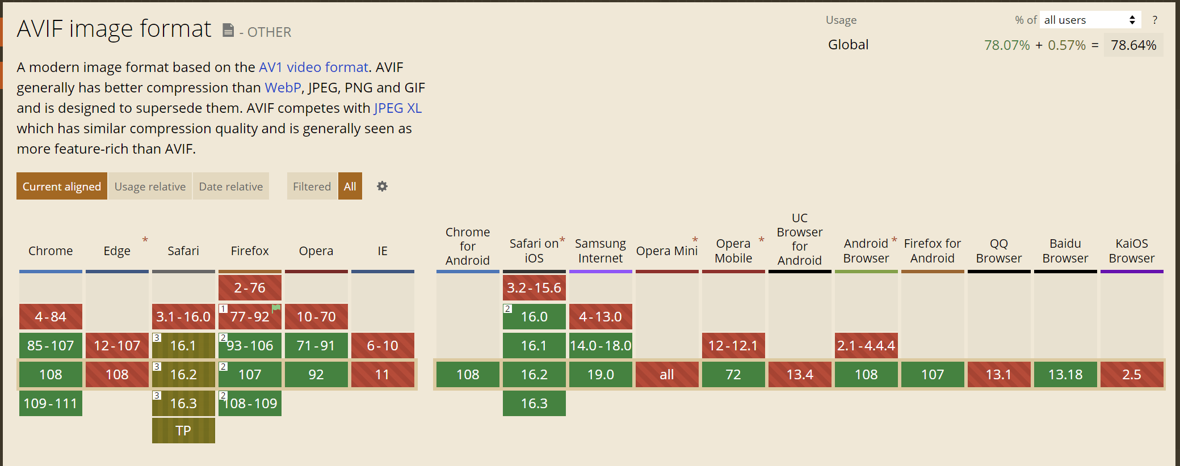The height and width of the screenshot is (466, 1180).
Task: Click the asterisk beside Opera Mini
Action: 695,240
